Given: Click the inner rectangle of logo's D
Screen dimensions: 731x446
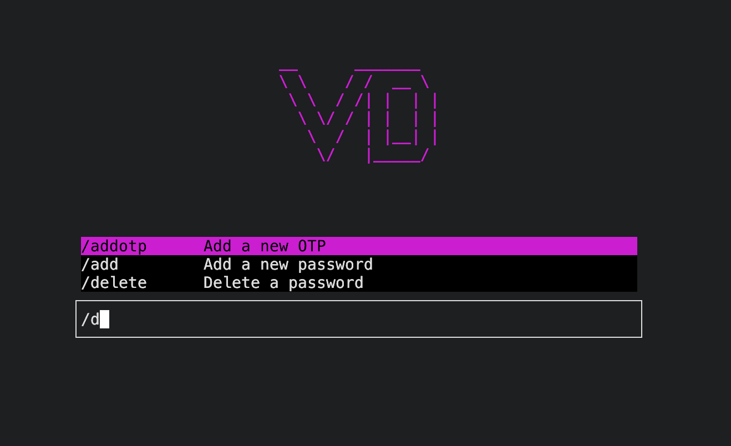Looking at the screenshot, I should pos(402,116).
